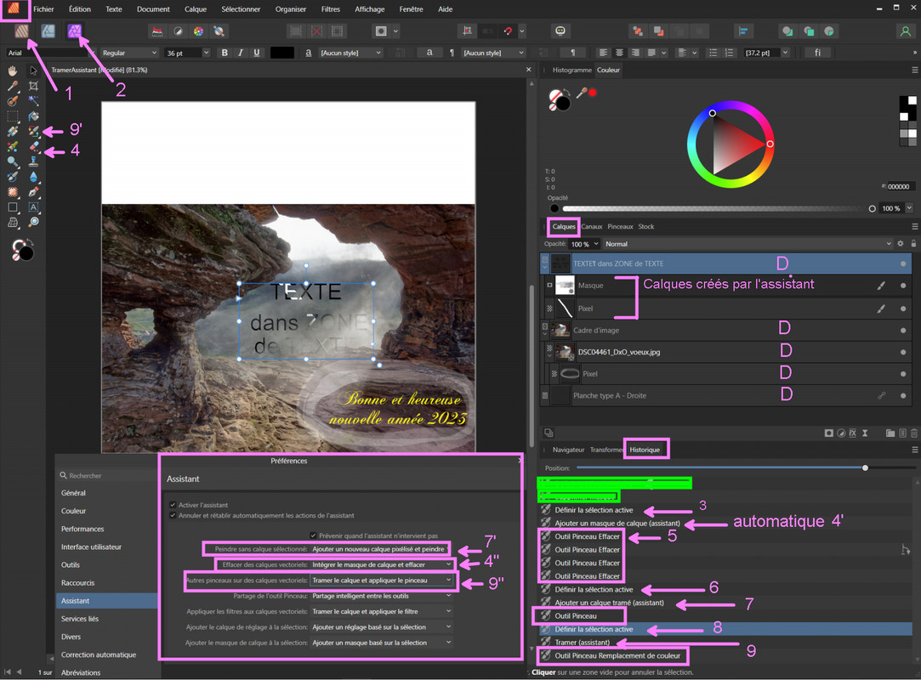Toggle Bold text formatting
This screenshot has width=921, height=680.
point(225,53)
